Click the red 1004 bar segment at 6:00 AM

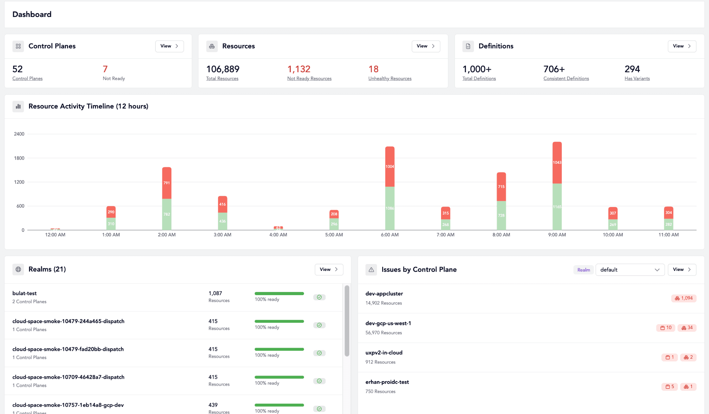pyautogui.click(x=390, y=167)
